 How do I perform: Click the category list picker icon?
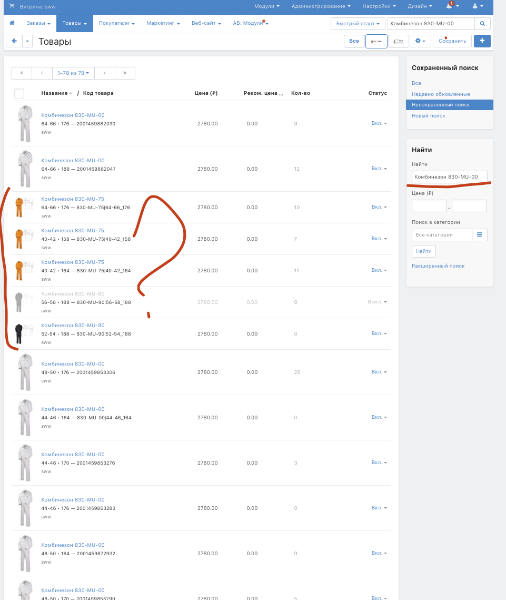pos(479,234)
